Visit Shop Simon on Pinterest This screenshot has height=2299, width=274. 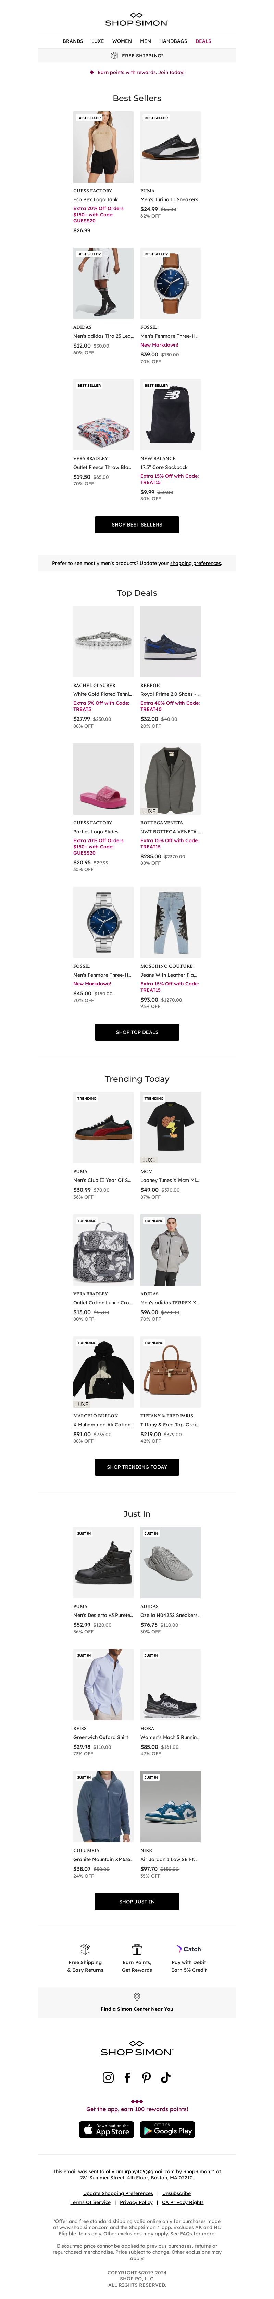click(x=146, y=2077)
